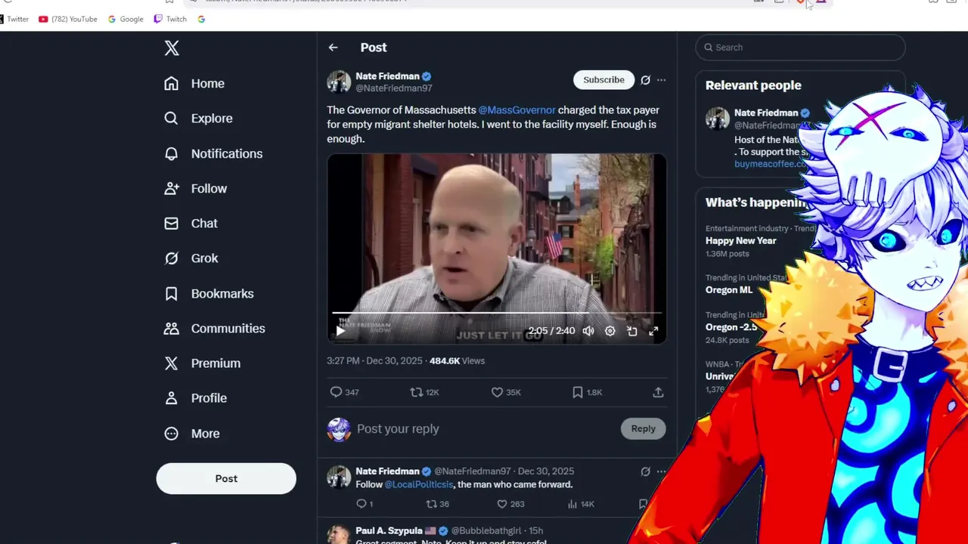Open the Follow sidebar item

coord(195,189)
